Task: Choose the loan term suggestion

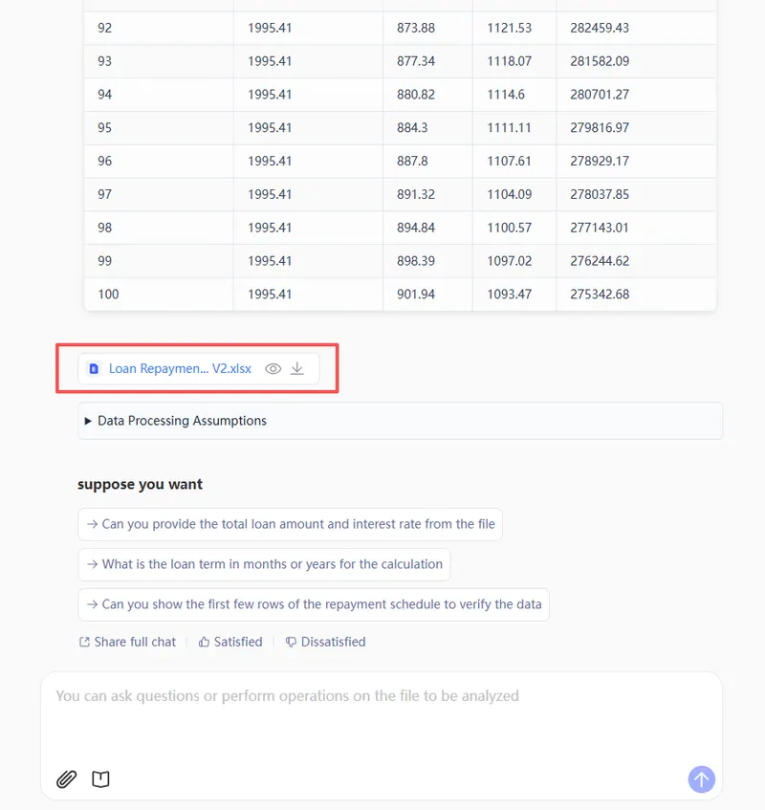Action: pyautogui.click(x=264, y=564)
